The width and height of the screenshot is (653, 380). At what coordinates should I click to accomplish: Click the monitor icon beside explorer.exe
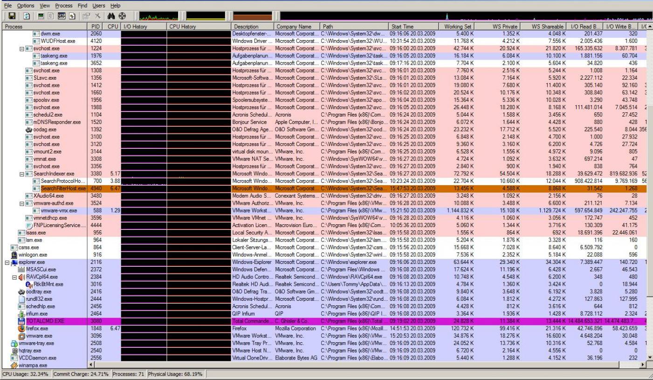pyautogui.click(x=14, y=262)
